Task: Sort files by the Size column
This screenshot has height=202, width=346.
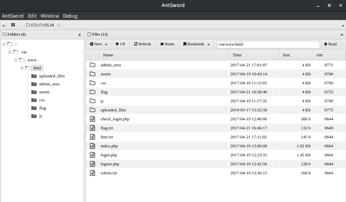Action: pos(295,55)
